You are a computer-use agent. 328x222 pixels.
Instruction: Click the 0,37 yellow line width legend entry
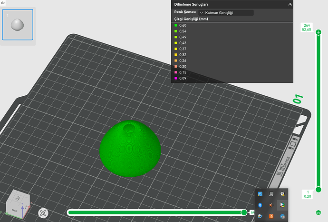181,49
